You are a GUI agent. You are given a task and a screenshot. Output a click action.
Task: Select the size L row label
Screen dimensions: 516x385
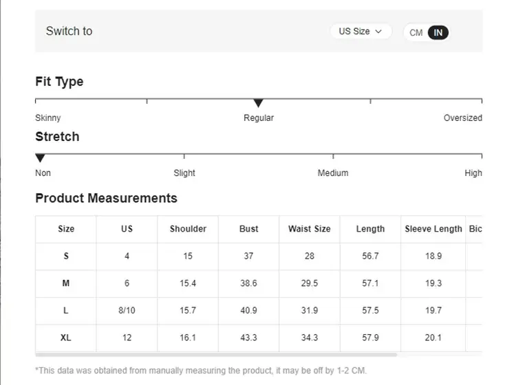point(66,311)
